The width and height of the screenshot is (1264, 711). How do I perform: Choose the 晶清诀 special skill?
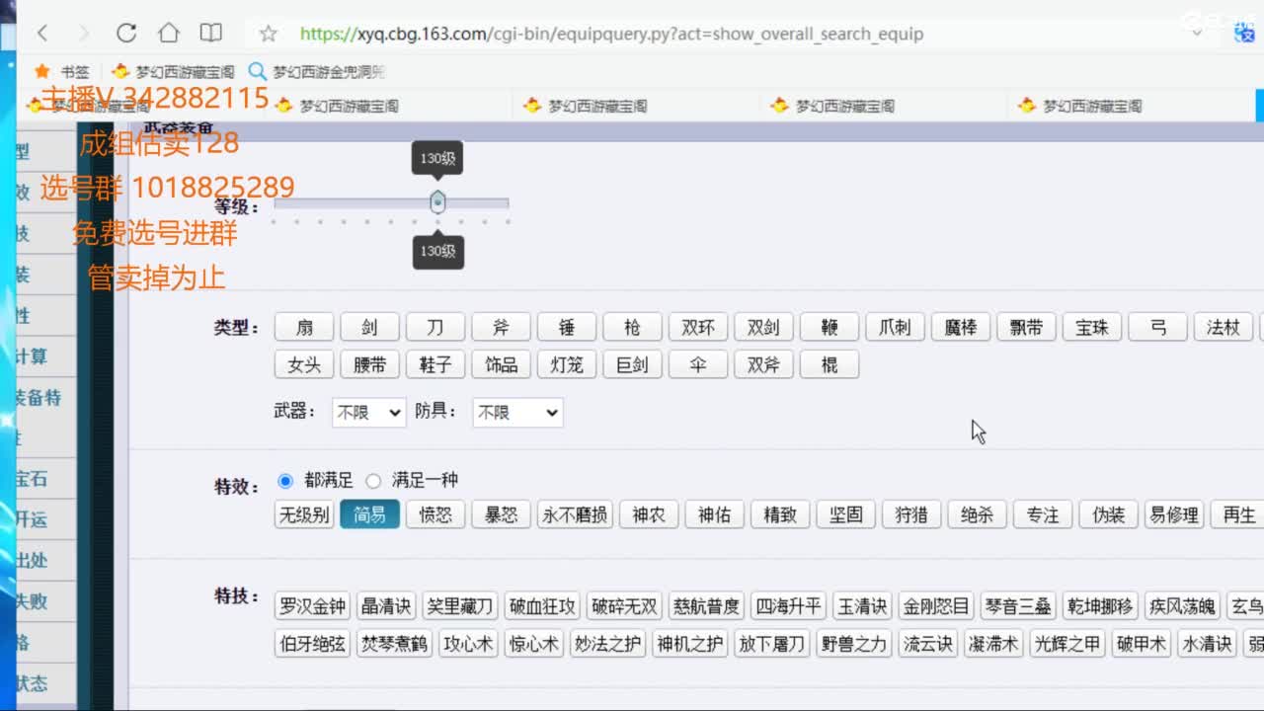pyautogui.click(x=386, y=605)
